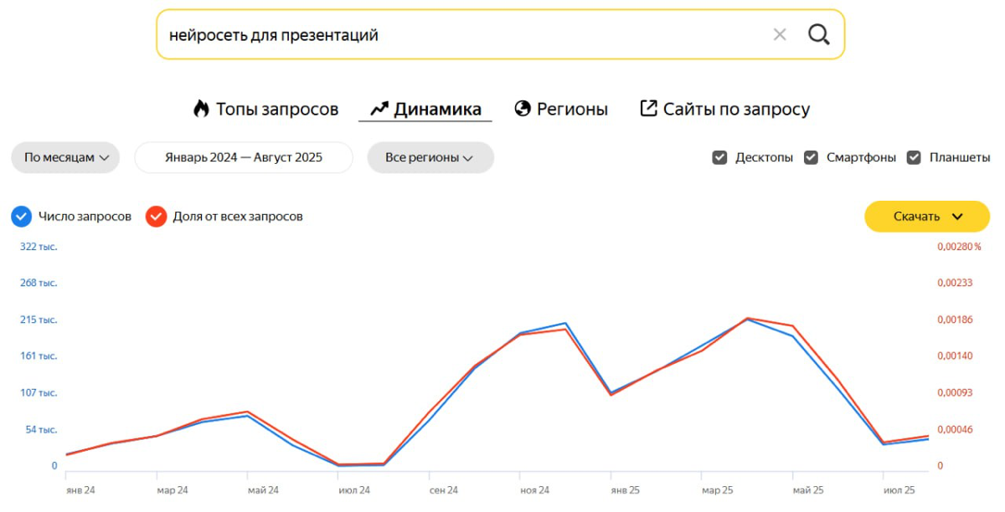Click the июл 24 timeline label

354,490
